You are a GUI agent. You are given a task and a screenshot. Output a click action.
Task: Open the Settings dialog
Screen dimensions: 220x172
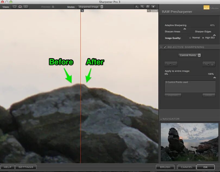pyautogui.click(x=26, y=167)
